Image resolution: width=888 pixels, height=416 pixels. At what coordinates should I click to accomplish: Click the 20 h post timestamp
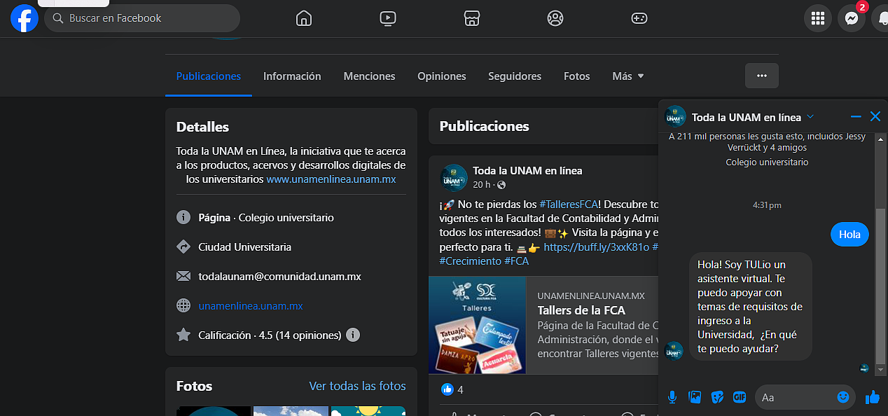(481, 185)
